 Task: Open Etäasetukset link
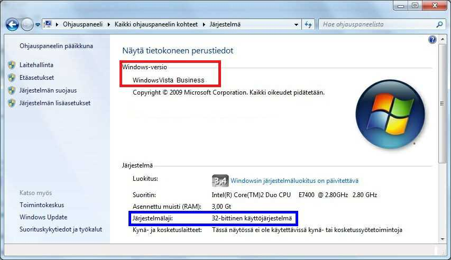(37, 78)
